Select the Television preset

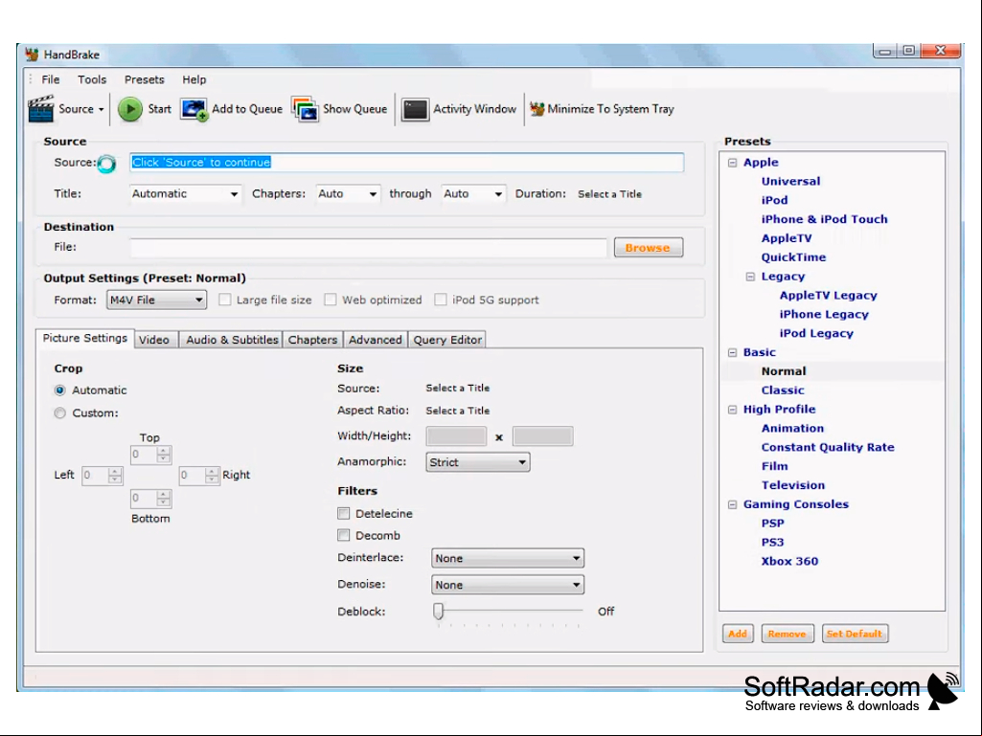pos(793,485)
